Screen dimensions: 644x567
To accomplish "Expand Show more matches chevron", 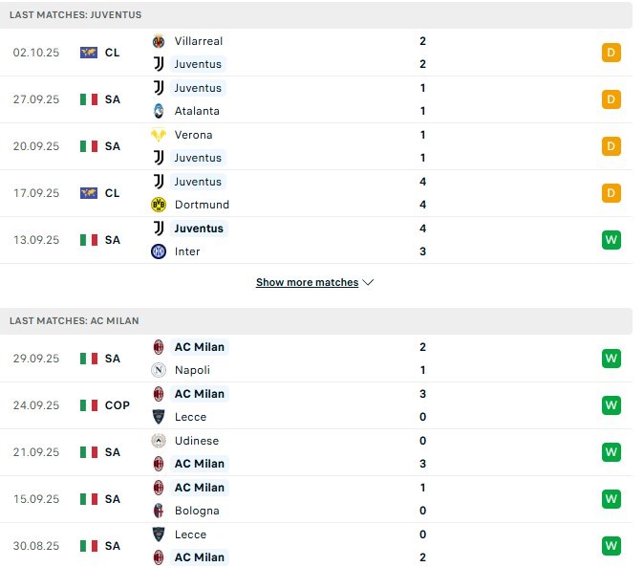I will click(369, 283).
